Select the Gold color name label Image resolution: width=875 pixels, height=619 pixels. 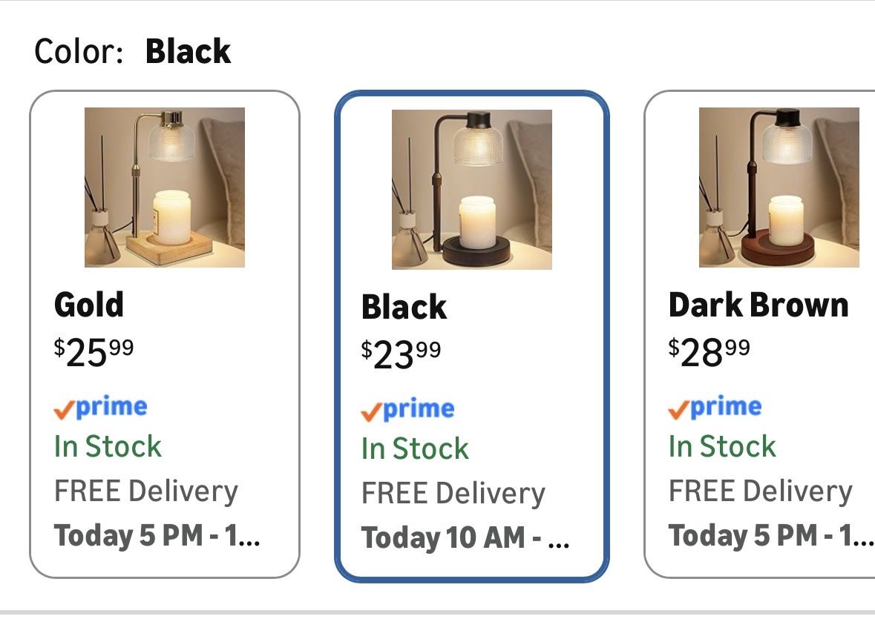click(x=89, y=305)
